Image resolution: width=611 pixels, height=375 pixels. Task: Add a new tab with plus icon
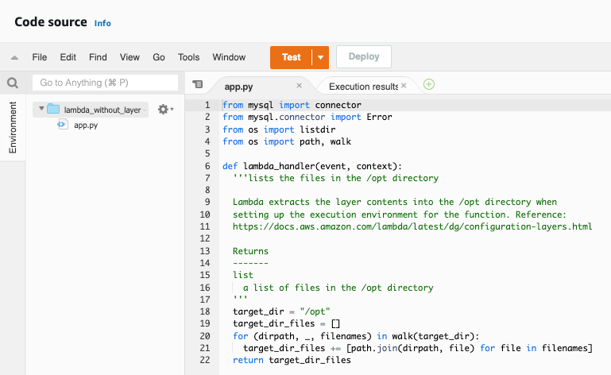click(429, 84)
